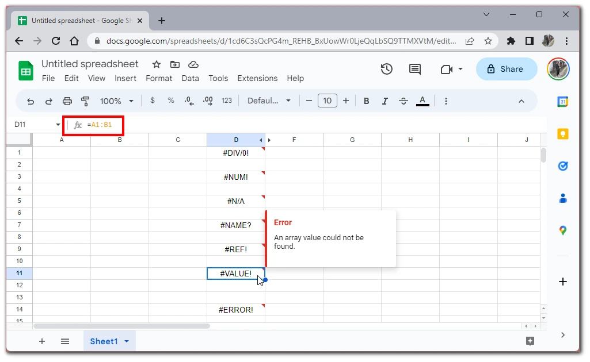Expand the 100% zoom dropdown
Viewport: 590px width, 362px height.
point(116,101)
